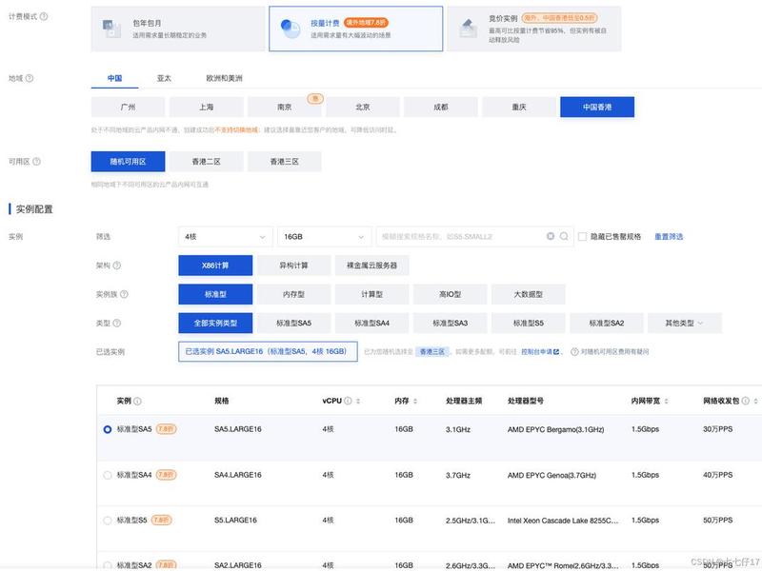This screenshot has height=571, width=762.
Task: Select 随机可用区 zone
Action: (x=128, y=161)
